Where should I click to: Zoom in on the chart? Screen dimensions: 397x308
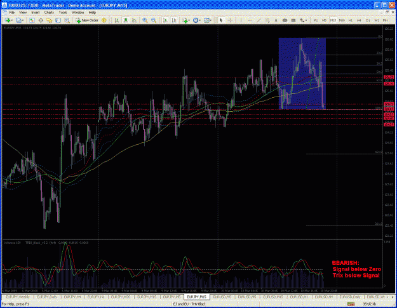tap(145, 20)
